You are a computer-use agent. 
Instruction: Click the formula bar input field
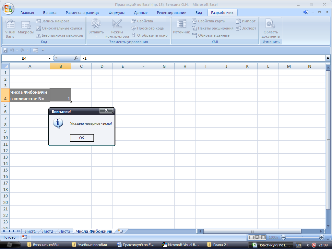pos(203,58)
